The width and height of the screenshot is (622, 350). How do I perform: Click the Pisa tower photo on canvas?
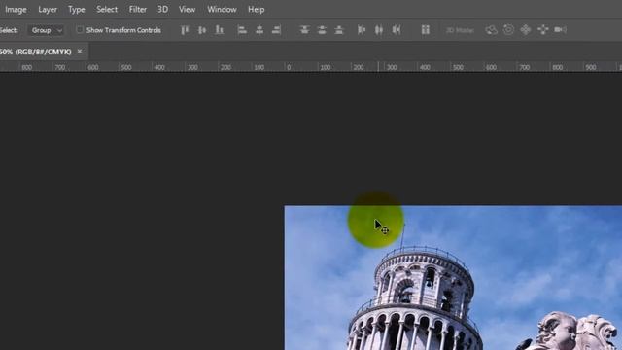point(453,278)
